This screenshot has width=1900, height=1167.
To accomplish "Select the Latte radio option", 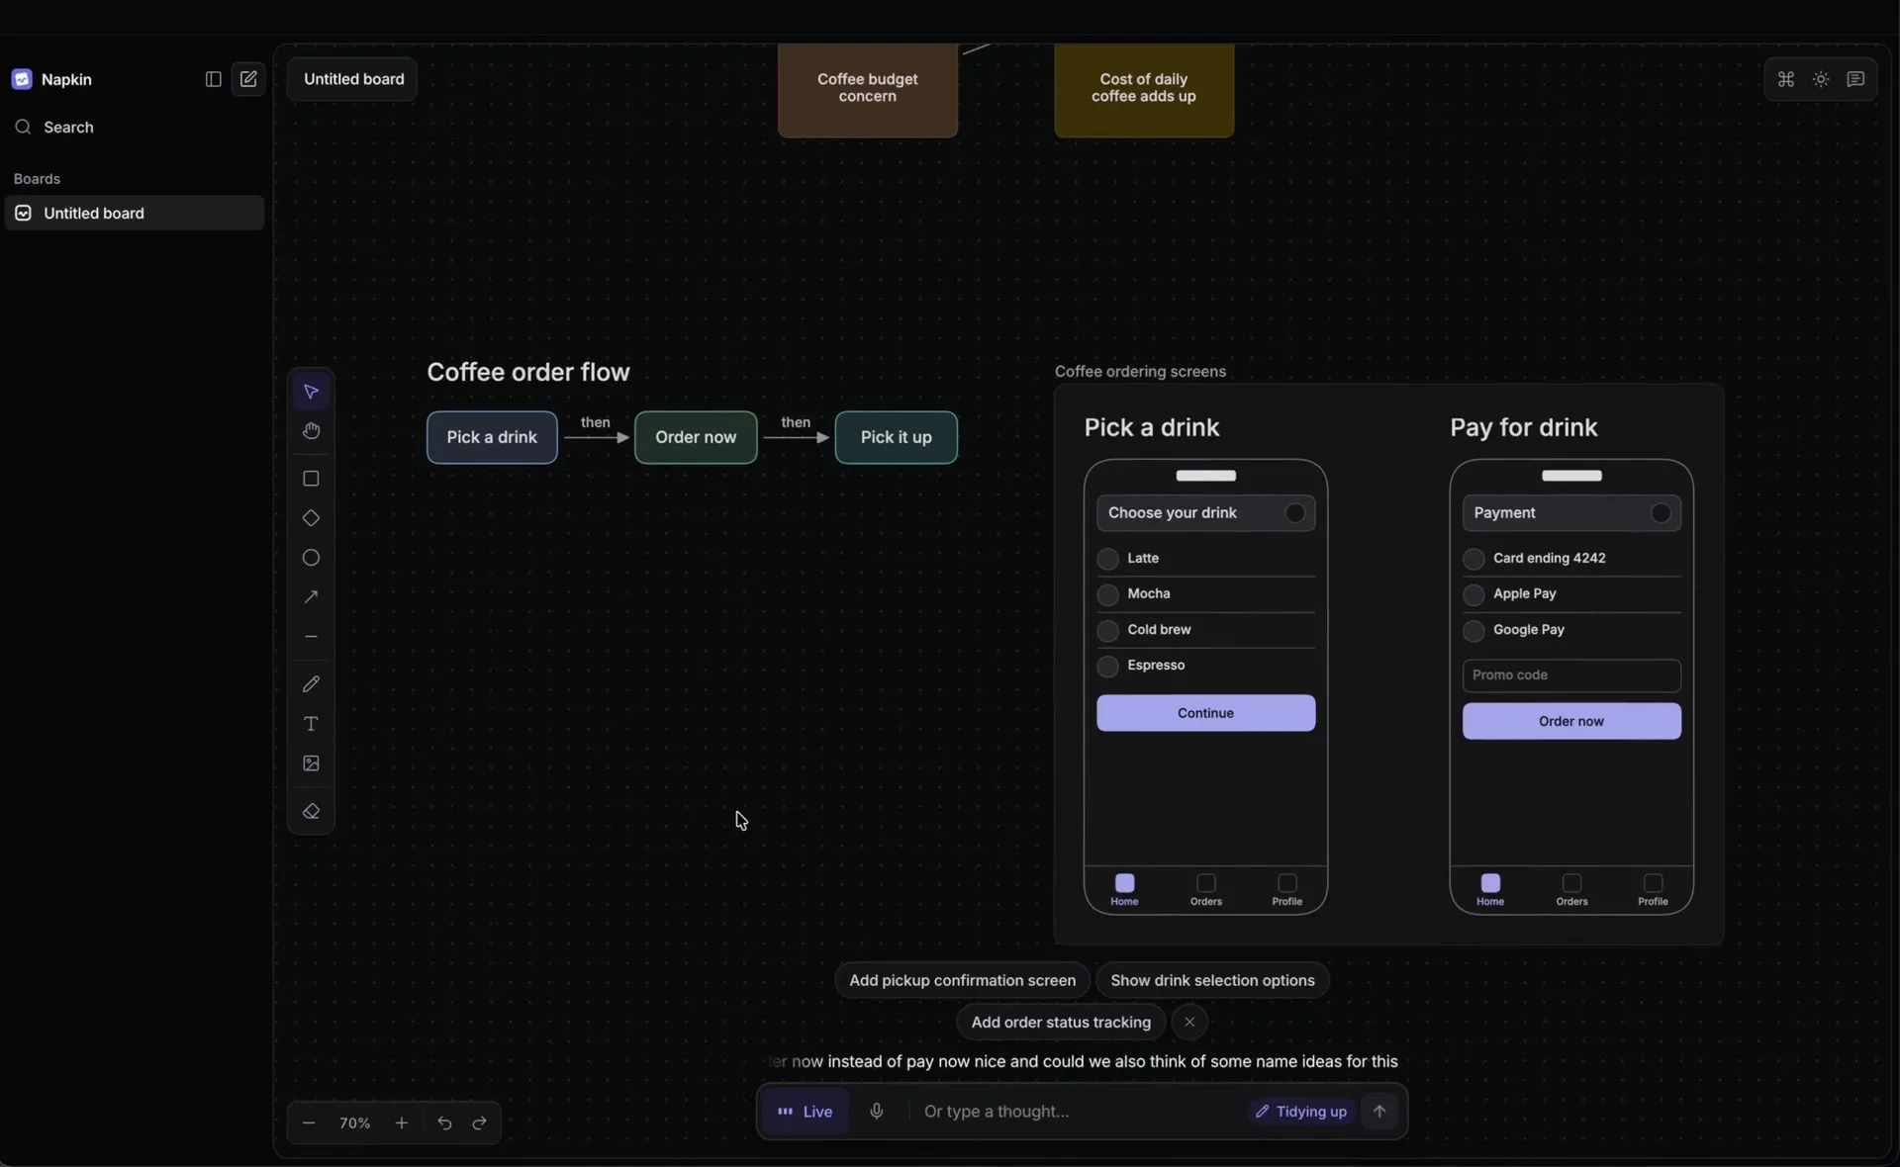I will (1108, 559).
